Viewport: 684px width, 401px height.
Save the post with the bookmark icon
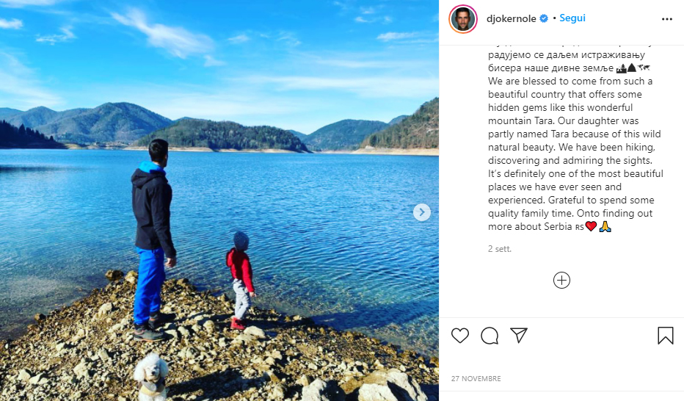click(x=665, y=336)
